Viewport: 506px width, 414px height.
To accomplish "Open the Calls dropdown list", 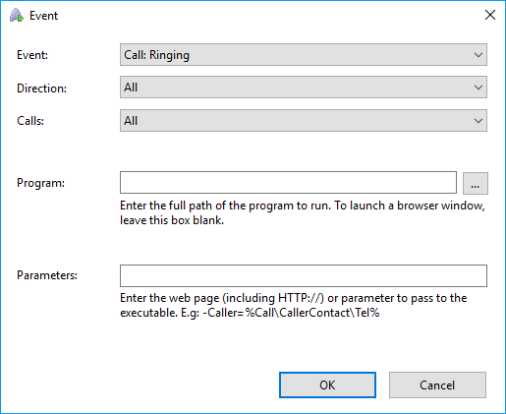I will coord(304,121).
